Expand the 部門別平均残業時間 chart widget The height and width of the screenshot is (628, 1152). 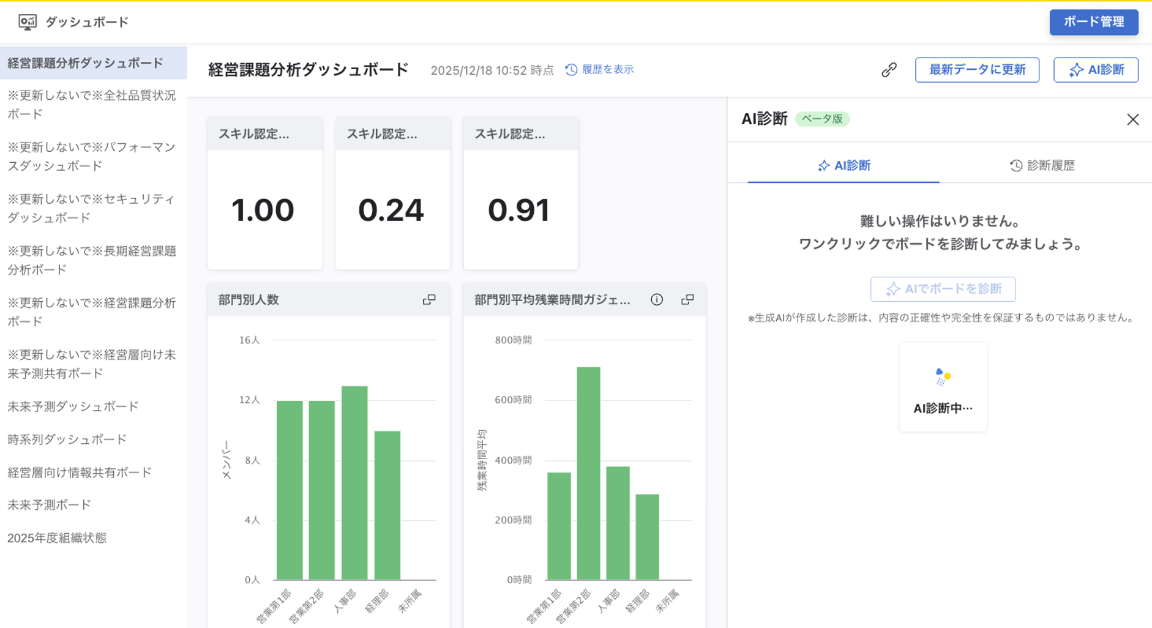pyautogui.click(x=687, y=299)
